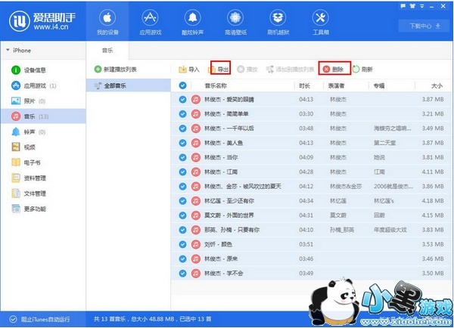The image size is (454, 328).
Task: Click the 4.18 MB size cell
Action: pyautogui.click(x=433, y=201)
